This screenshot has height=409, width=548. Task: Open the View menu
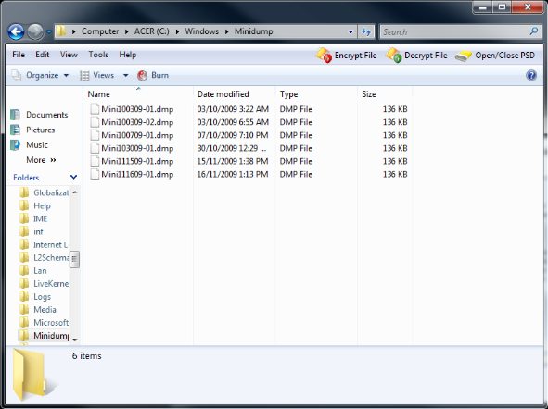pos(69,55)
